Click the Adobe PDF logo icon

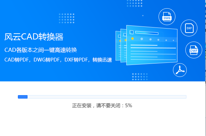[180, 70]
